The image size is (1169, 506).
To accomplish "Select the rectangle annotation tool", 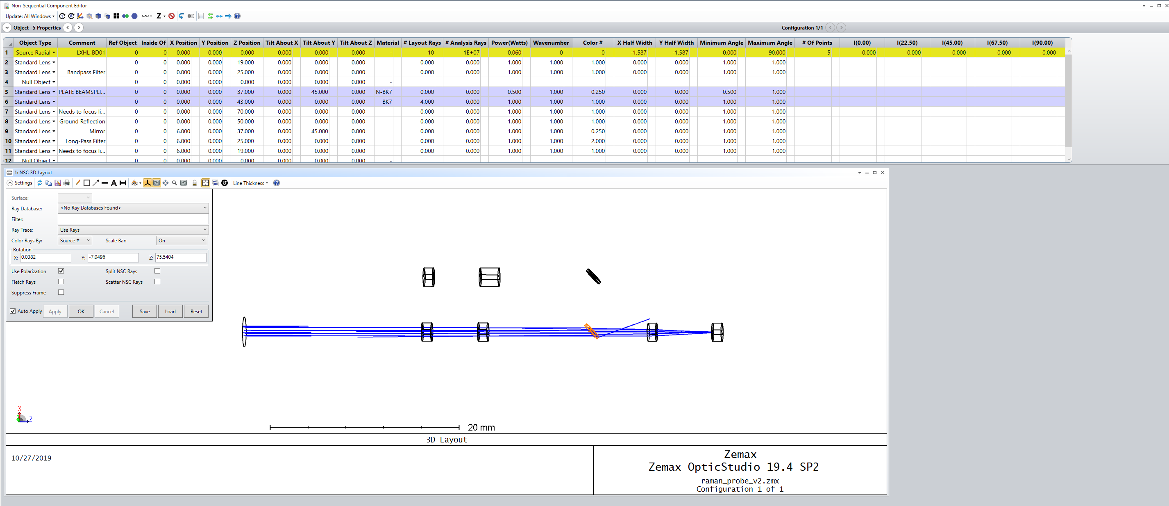I will point(87,183).
